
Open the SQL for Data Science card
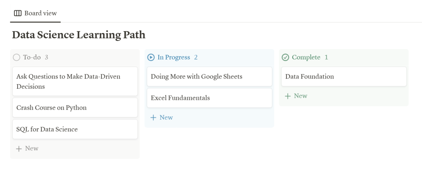pyautogui.click(x=75, y=129)
